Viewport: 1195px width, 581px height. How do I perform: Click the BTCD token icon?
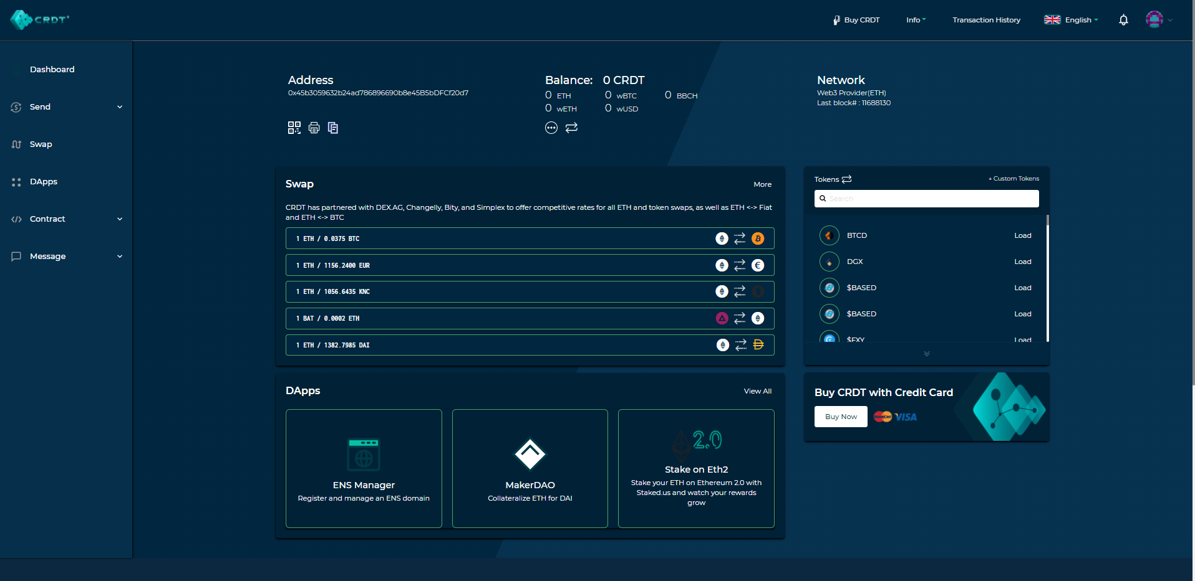830,235
